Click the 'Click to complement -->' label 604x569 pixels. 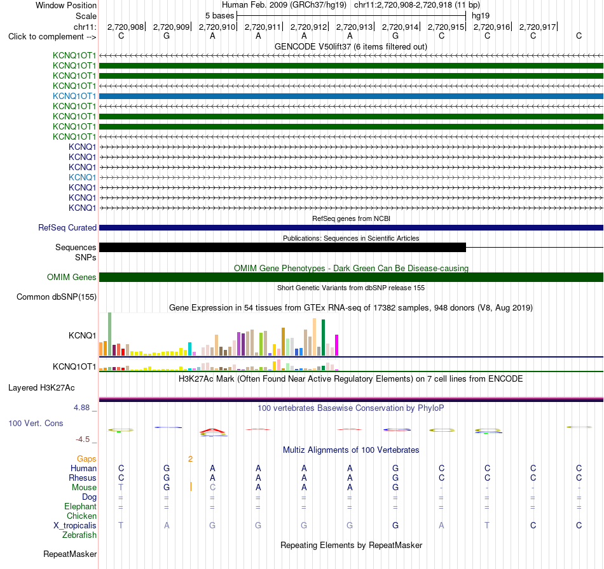(52, 37)
